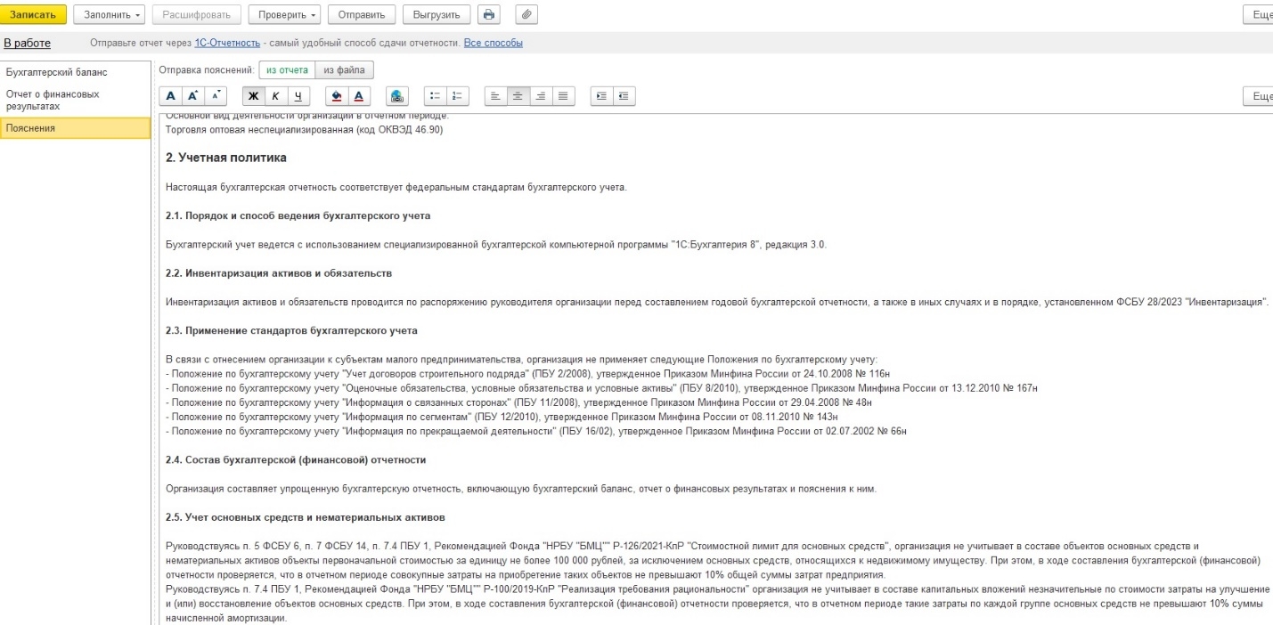Open attachments via the paperclip icon
This screenshot has width=1273, height=625.
[x=526, y=15]
